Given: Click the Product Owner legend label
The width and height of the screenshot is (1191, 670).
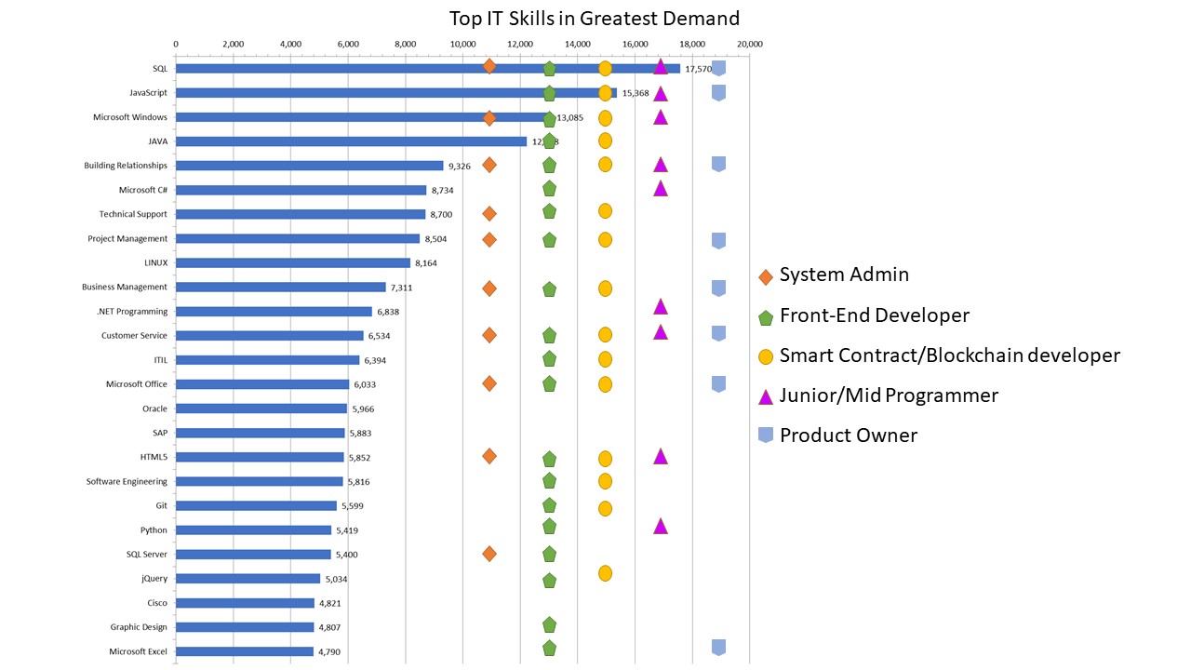Looking at the screenshot, I should (849, 435).
